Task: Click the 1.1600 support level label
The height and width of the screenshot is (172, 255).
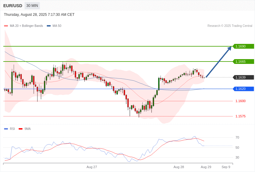Action: point(241,101)
